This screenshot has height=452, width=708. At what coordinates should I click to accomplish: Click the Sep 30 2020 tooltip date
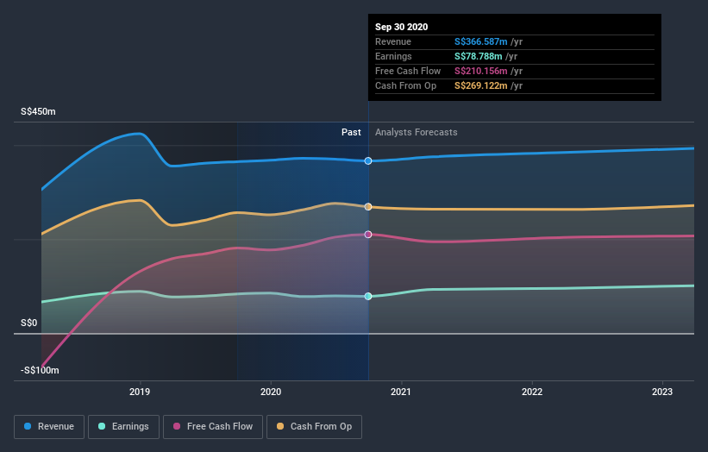click(x=401, y=27)
